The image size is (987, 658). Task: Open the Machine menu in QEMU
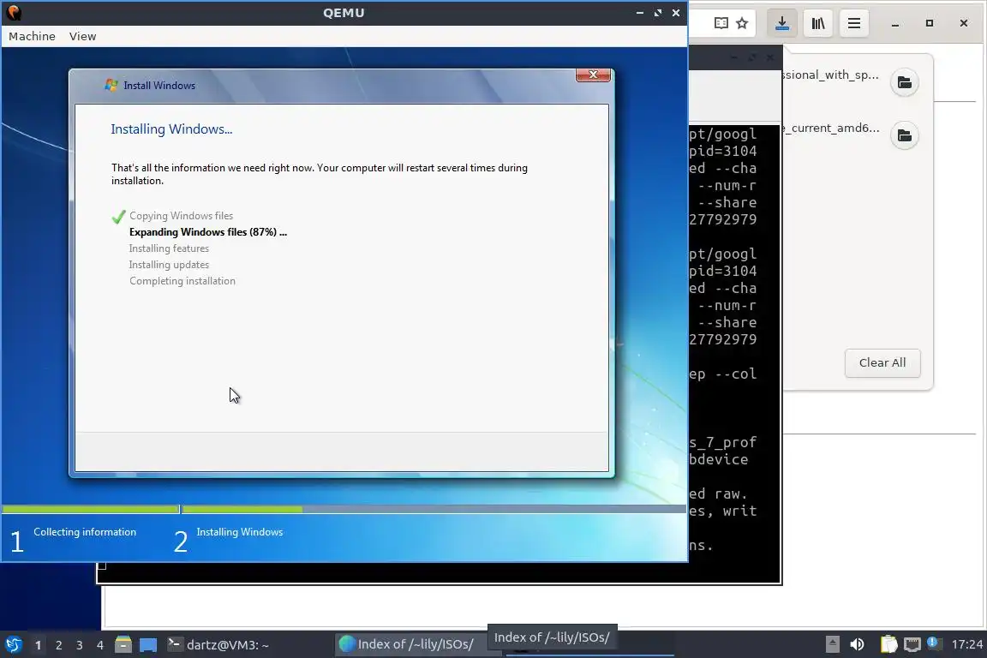[32, 37]
